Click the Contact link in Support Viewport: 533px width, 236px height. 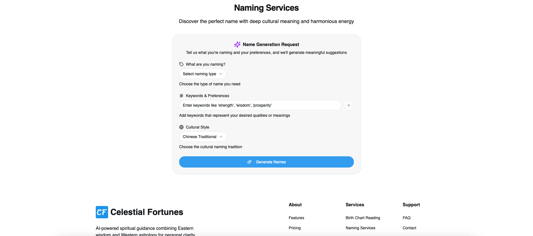409,228
